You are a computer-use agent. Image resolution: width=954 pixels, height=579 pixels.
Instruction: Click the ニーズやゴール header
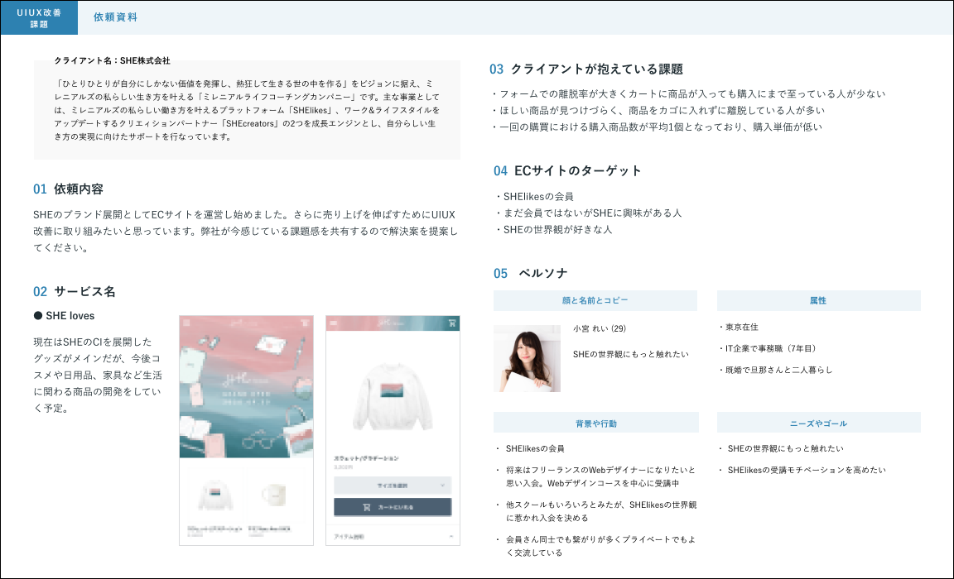click(818, 423)
